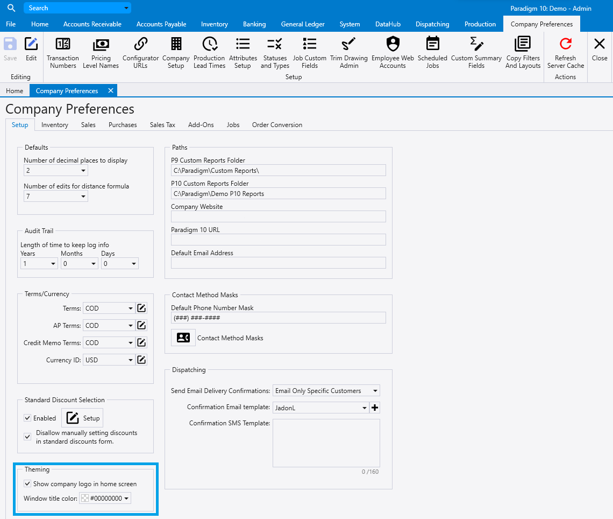The width and height of the screenshot is (613, 519).
Task: Switch to the Order Conversion tab
Action: coord(277,125)
